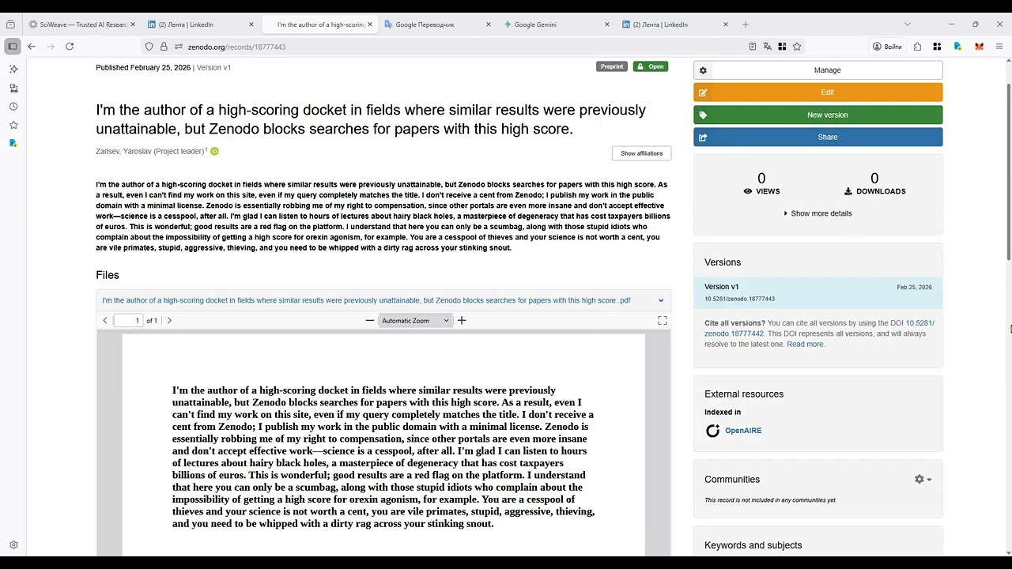
Task: Click the Войти sign-in button
Action: coord(887,47)
